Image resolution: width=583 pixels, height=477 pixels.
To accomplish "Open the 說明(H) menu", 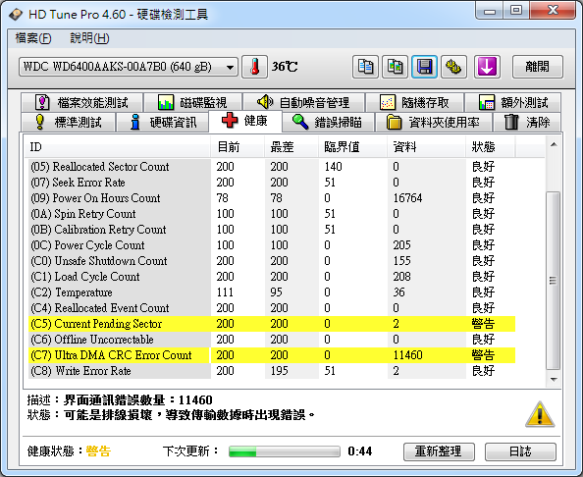I will point(89,38).
